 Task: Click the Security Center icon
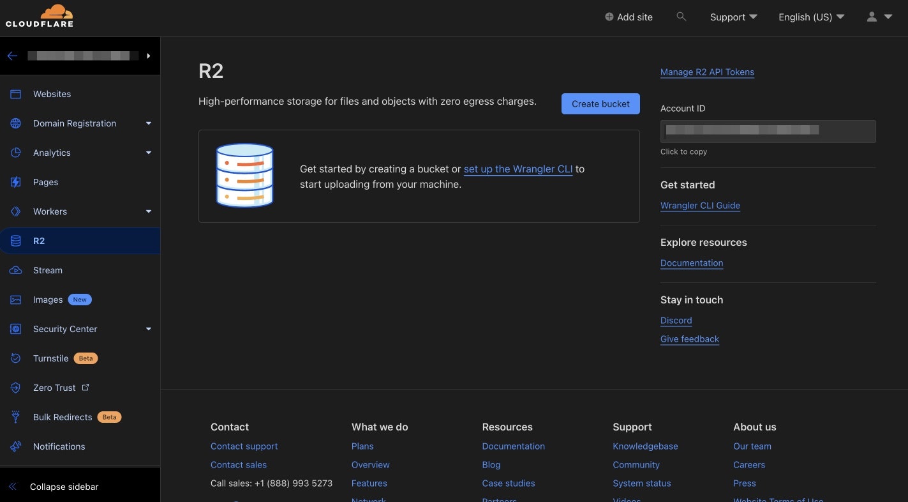coord(16,329)
